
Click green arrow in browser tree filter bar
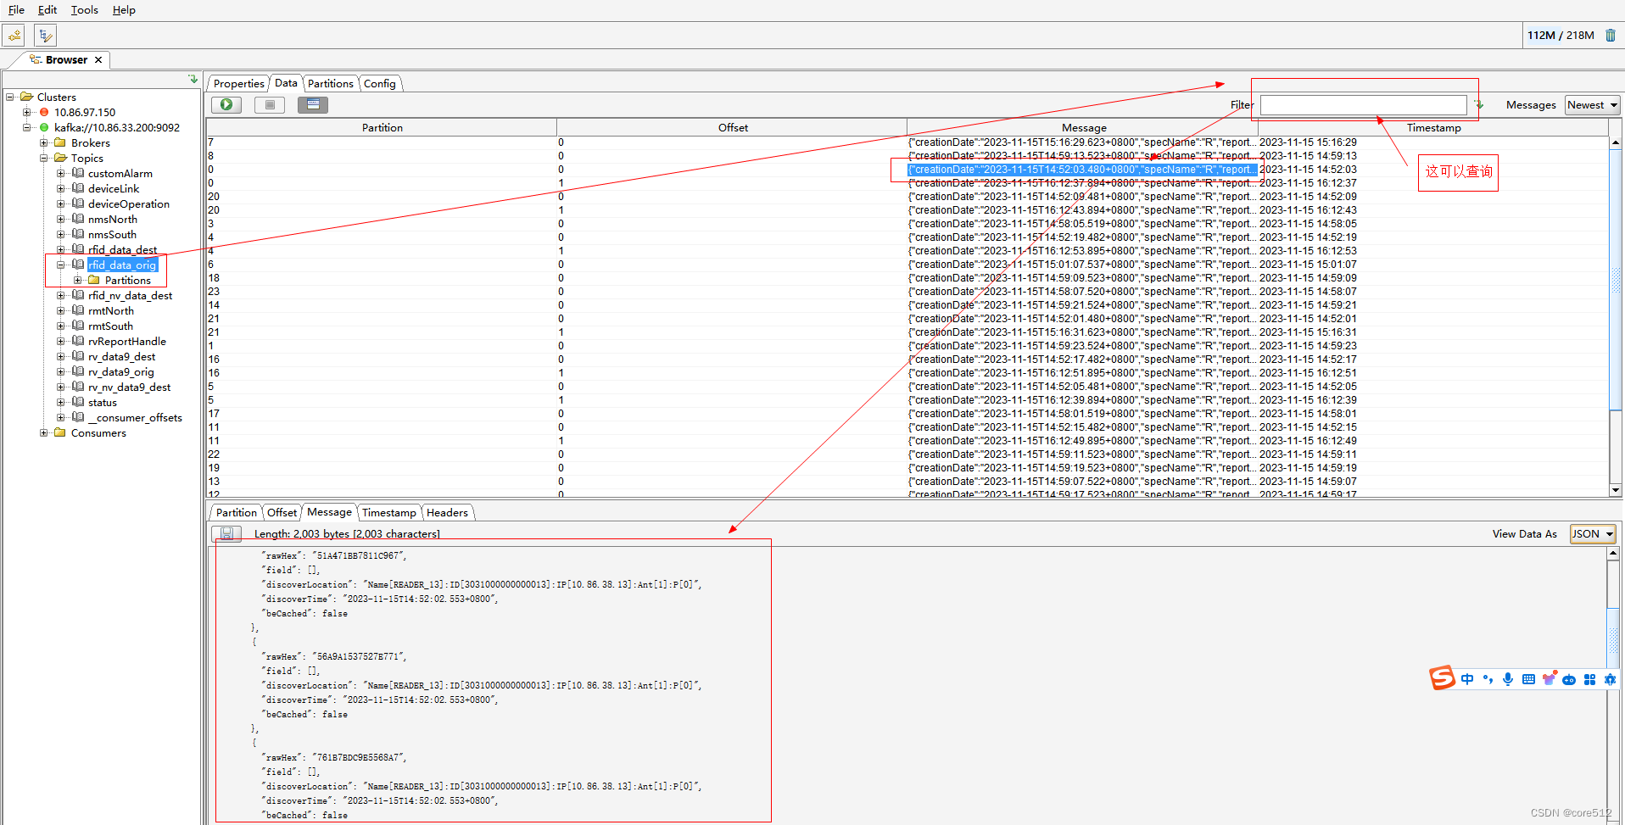tap(193, 79)
